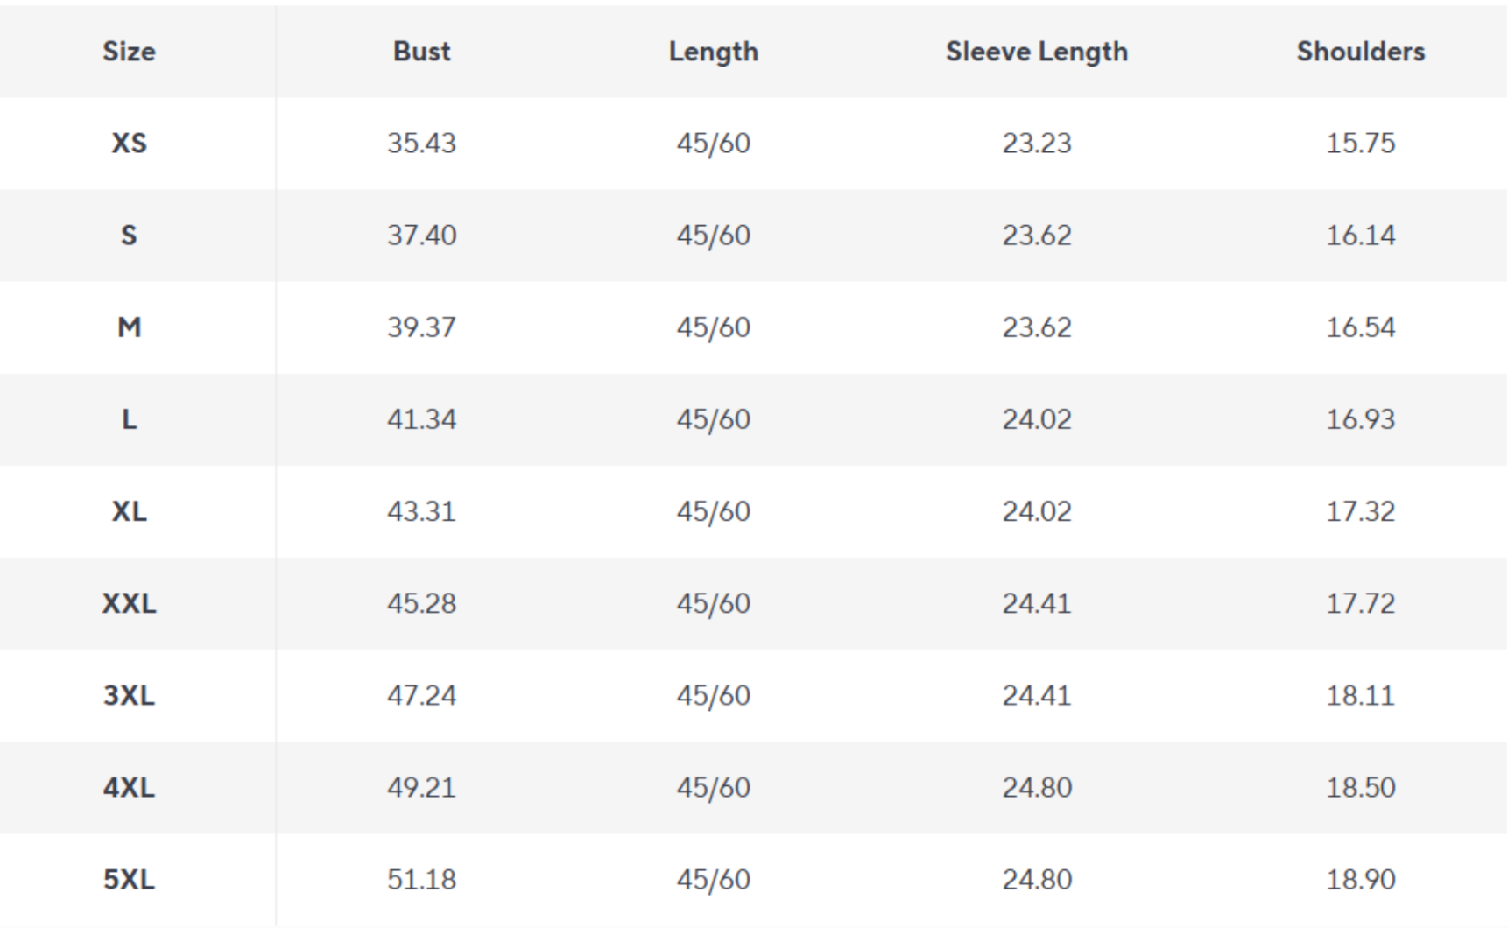Select the bust value 51.18
Image resolution: width=1508 pixels, height=928 pixels.
coord(421,879)
